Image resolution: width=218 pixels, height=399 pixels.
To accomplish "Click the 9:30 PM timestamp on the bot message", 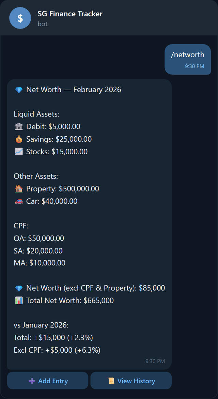I will coord(155,361).
